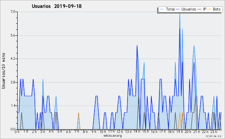Viewport: 225px width, 139px height.
Task: Click the '9 h' x-axis label
Action: click(94, 131)
